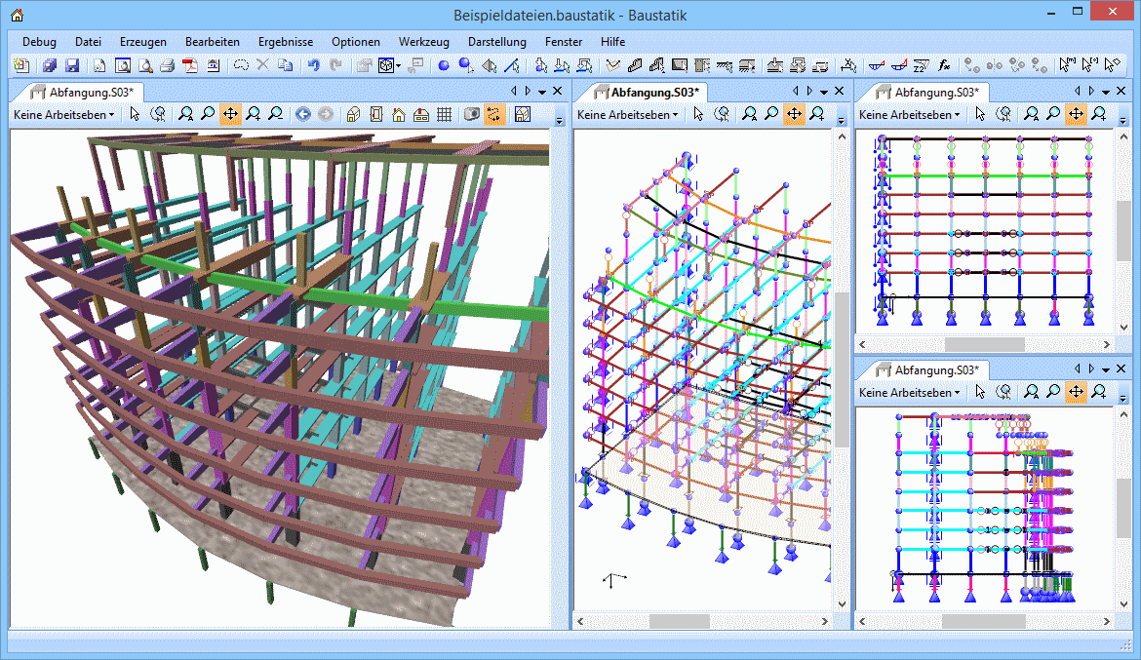Close the left Abfangung.S03 pane
Screen dimensions: 1141x660
[x=557, y=91]
